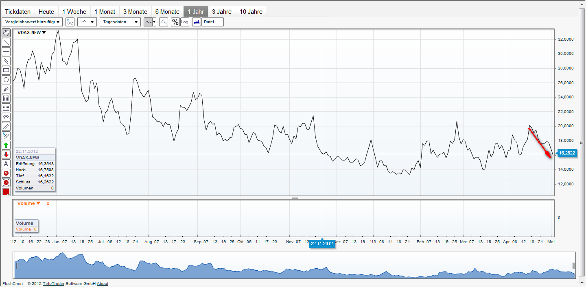Open the Tagesdaten interval dropdown
Image resolution: width=586 pixels, height=287 pixels.
click(x=120, y=22)
